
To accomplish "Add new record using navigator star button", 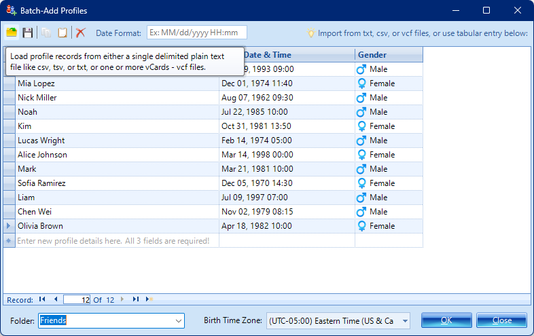I will (x=149, y=299).
